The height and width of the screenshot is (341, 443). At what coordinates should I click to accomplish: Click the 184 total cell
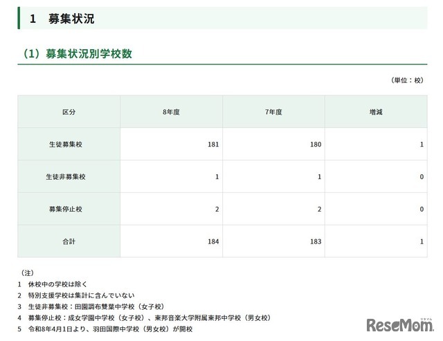213,241
